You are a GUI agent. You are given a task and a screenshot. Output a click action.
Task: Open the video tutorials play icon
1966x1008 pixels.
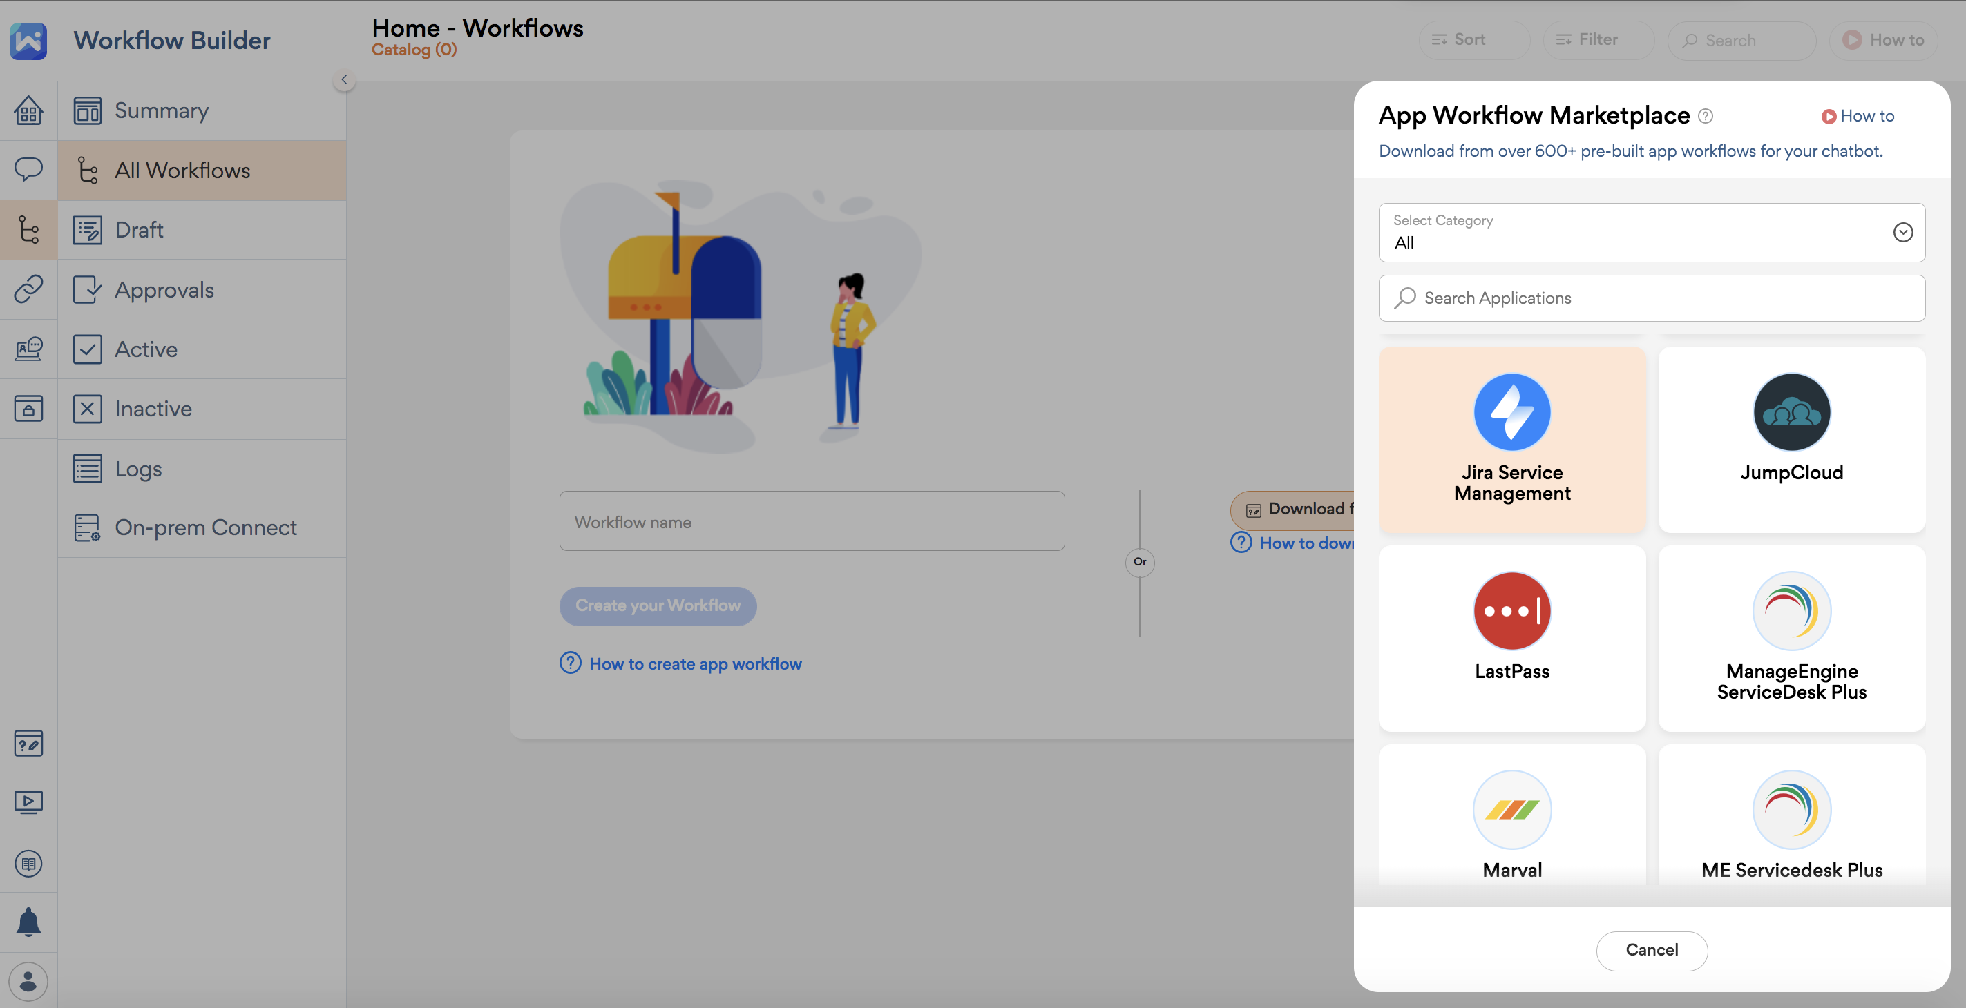[28, 802]
